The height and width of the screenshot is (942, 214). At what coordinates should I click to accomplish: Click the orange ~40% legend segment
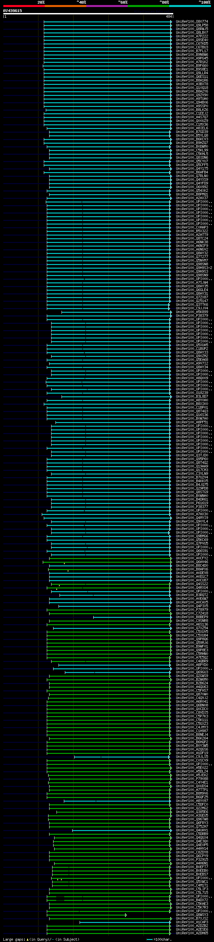click(x=66, y=6)
